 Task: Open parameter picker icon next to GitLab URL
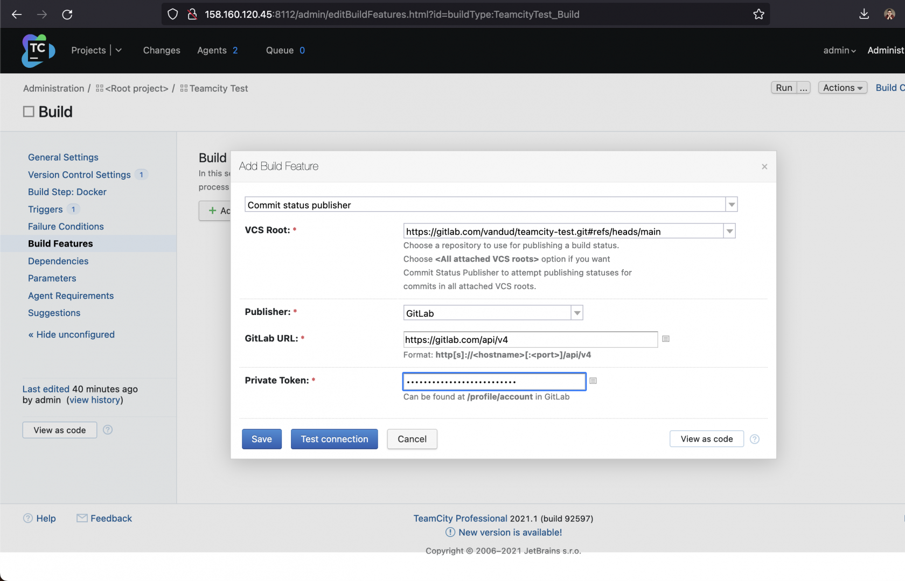pos(666,339)
